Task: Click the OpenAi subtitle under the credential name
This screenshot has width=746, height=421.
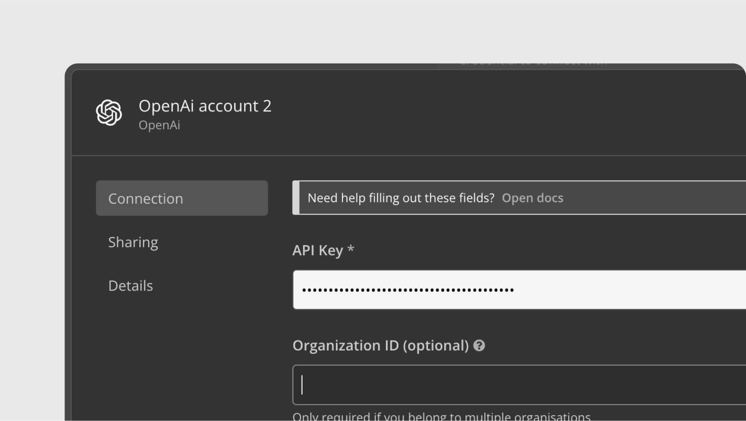Action: [159, 125]
